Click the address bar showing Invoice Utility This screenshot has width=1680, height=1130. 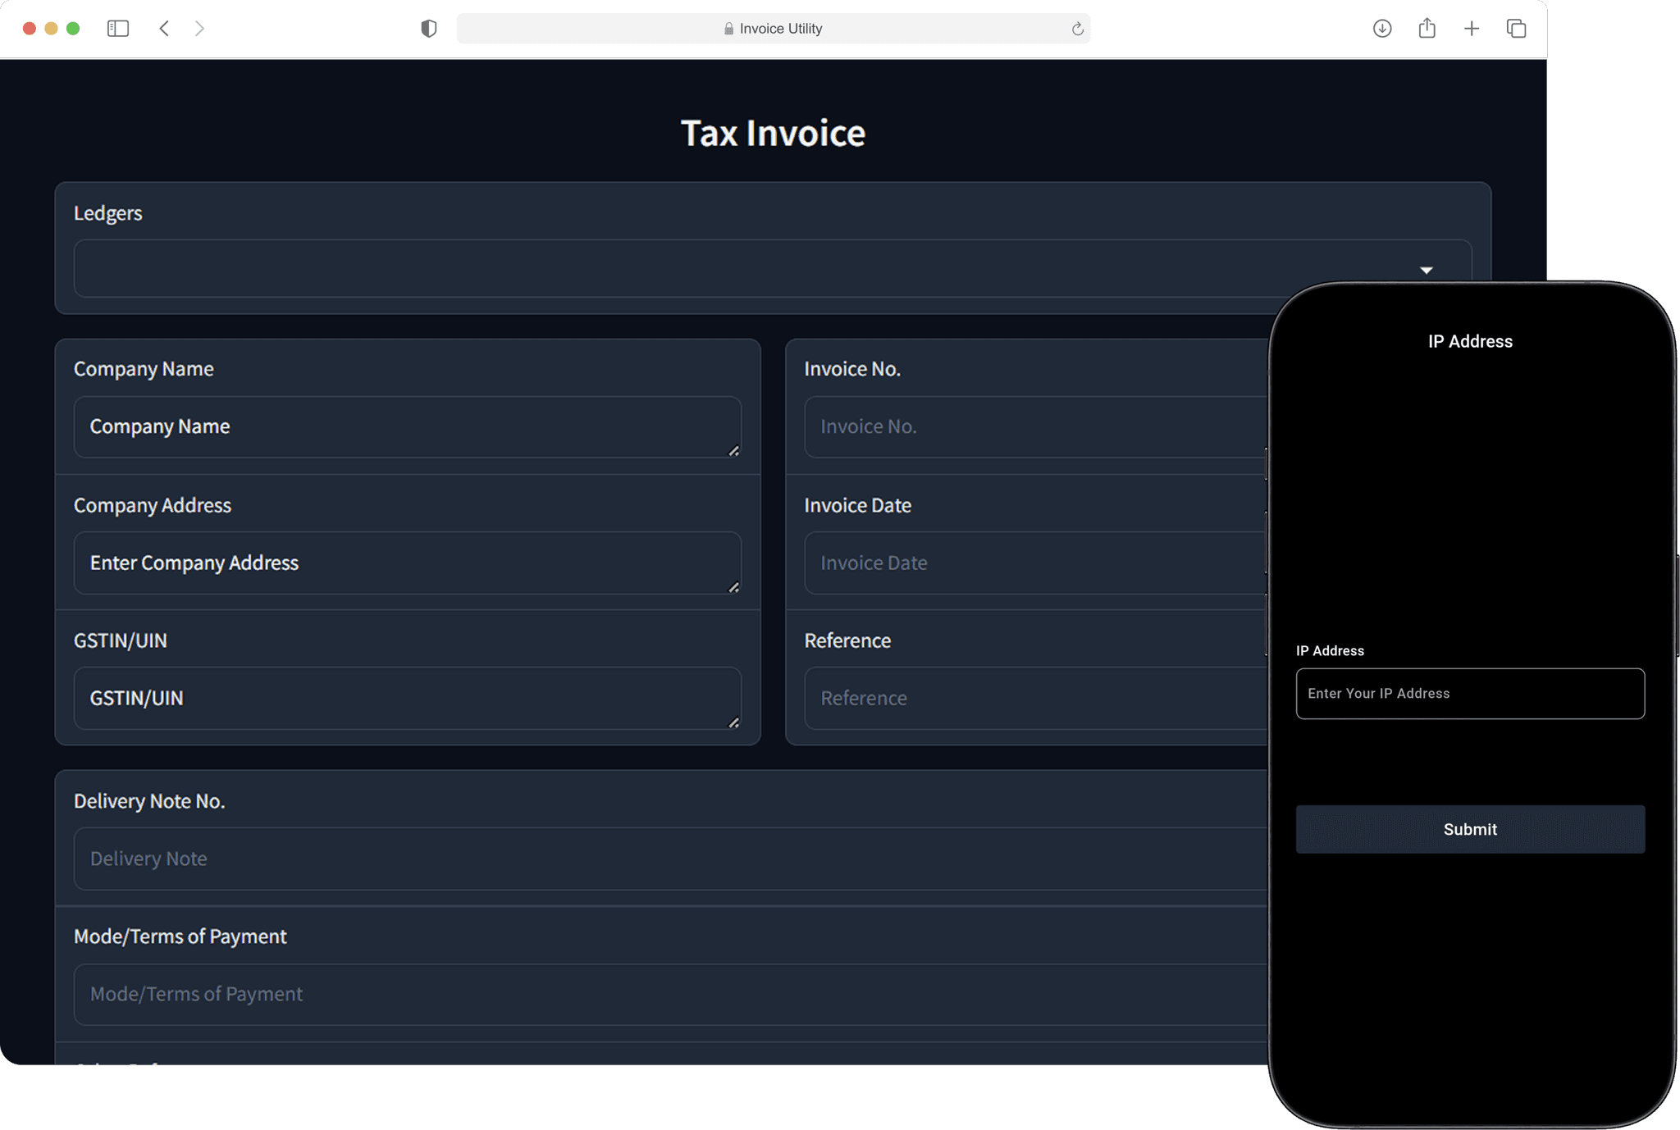pos(774,28)
